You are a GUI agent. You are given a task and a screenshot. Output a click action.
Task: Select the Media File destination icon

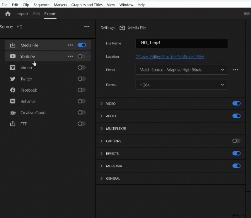pyautogui.click(x=13, y=45)
